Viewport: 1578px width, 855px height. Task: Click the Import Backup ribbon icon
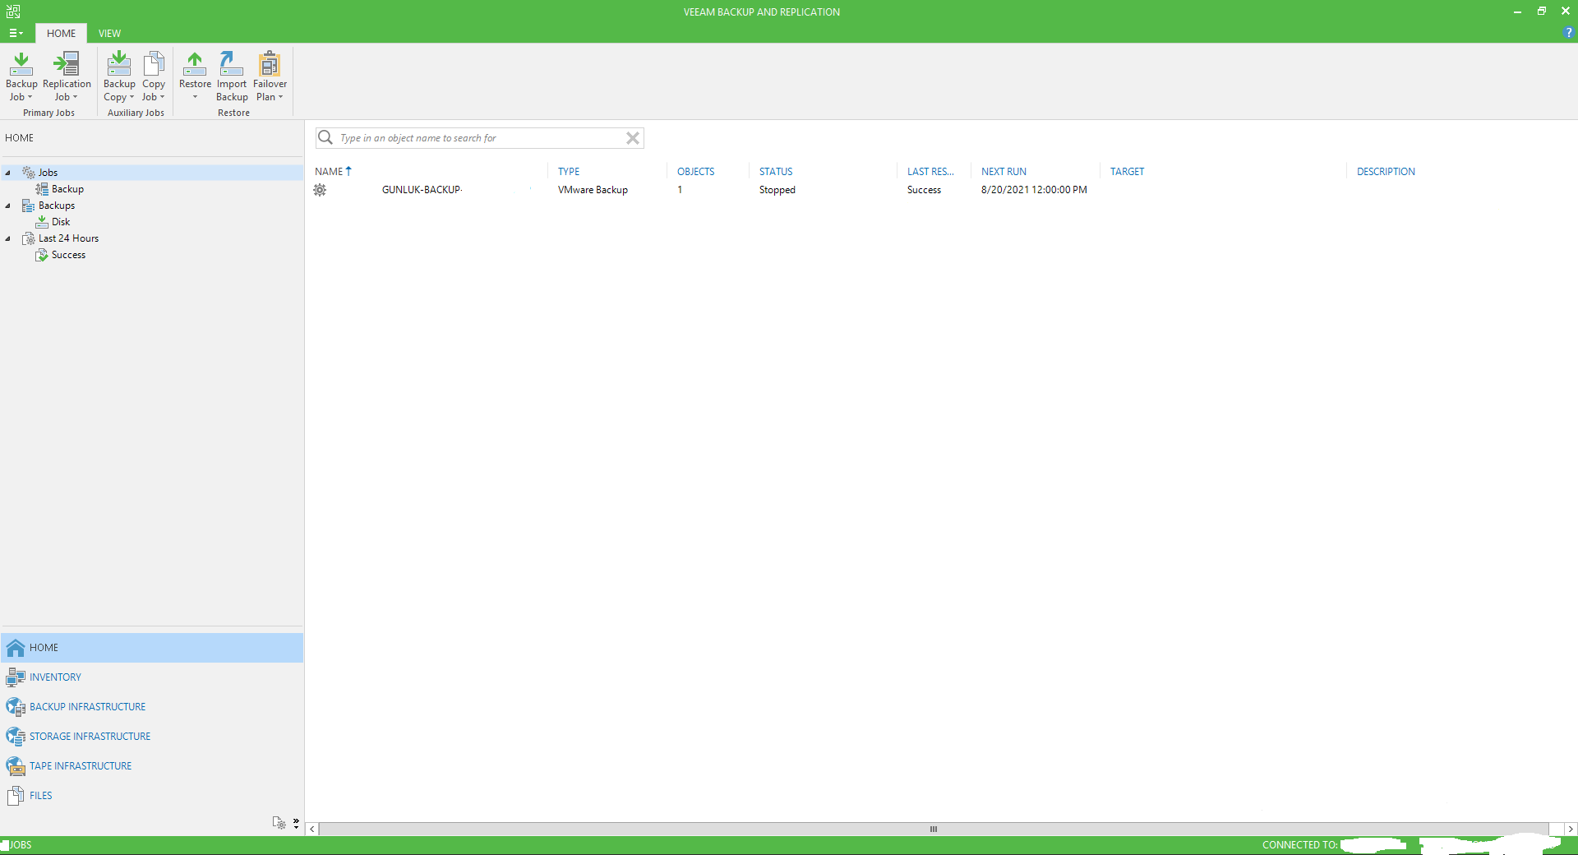[x=232, y=64]
